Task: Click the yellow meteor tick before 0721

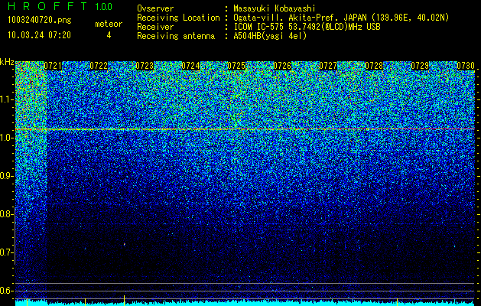Action: (27, 301)
